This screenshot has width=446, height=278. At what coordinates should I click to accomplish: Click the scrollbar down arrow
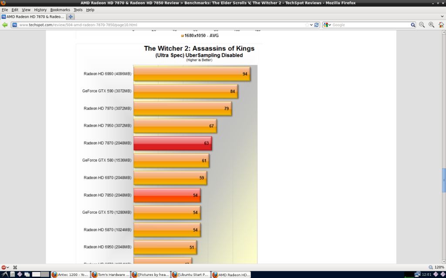pyautogui.click(x=444, y=261)
